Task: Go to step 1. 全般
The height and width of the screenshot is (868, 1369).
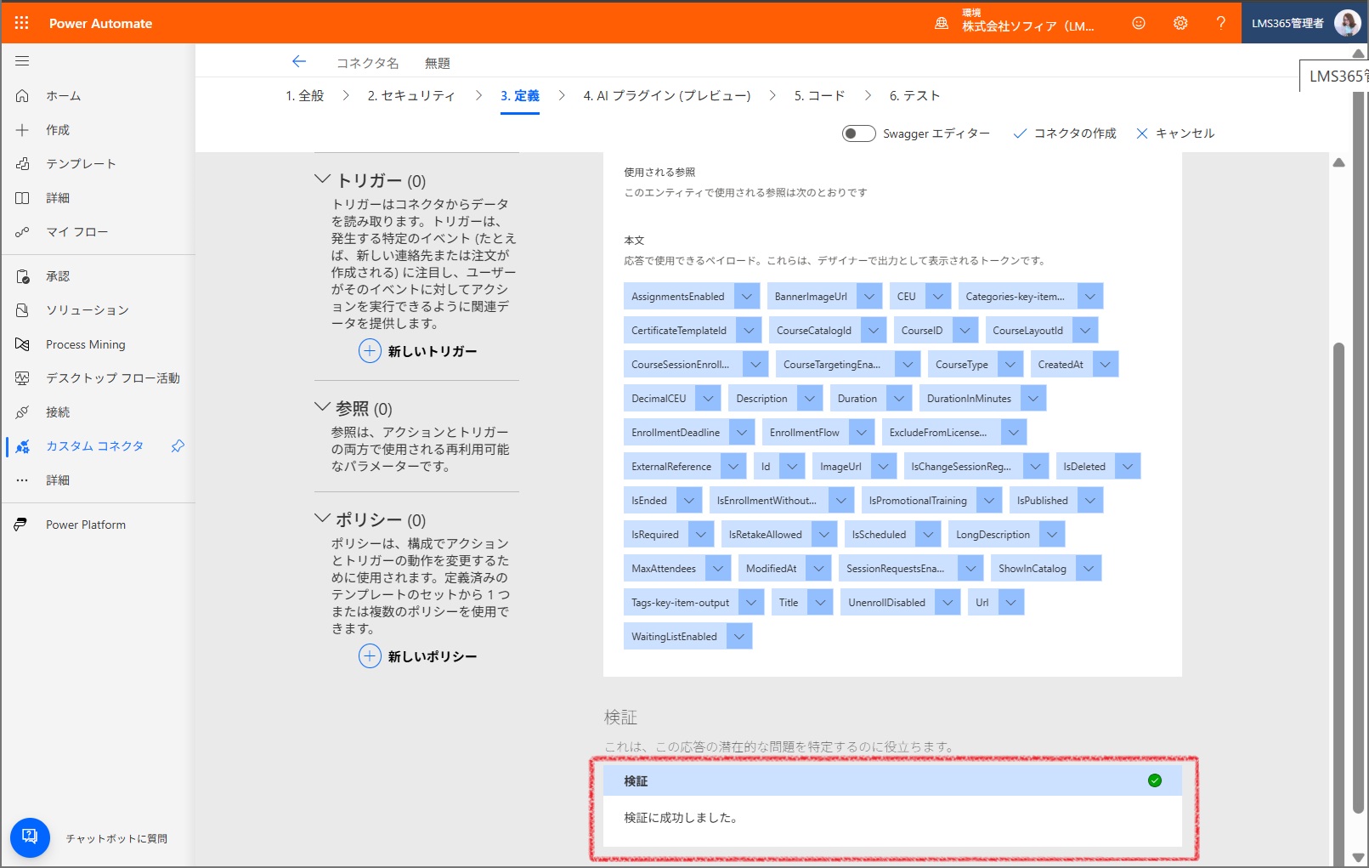Action: 305,96
